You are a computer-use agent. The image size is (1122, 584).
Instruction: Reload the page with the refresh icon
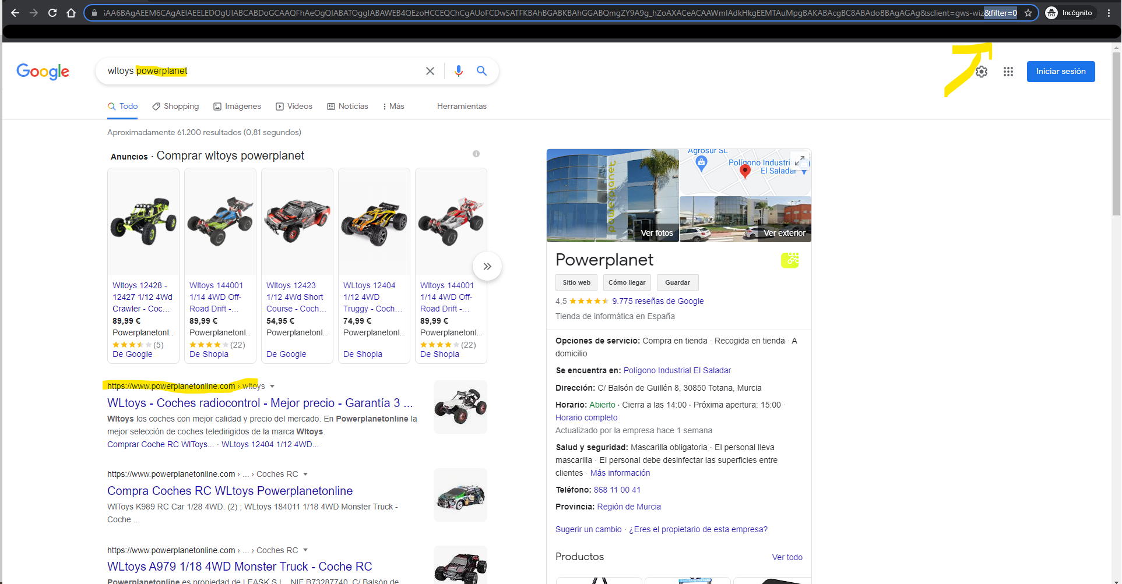pos(52,13)
